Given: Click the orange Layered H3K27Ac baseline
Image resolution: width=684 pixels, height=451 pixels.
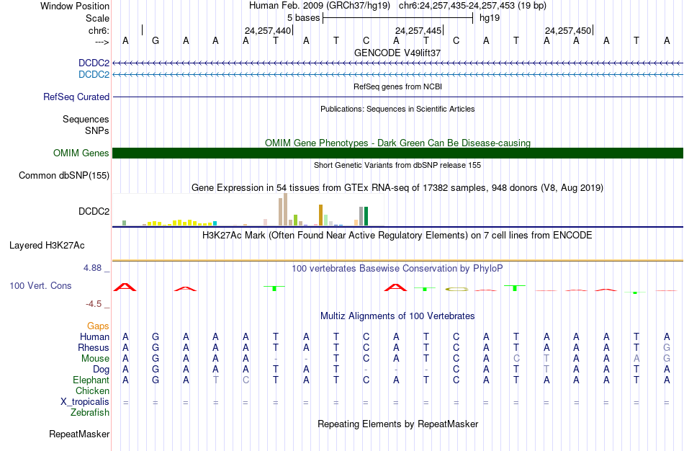Looking at the screenshot, I should pyautogui.click(x=397, y=261).
